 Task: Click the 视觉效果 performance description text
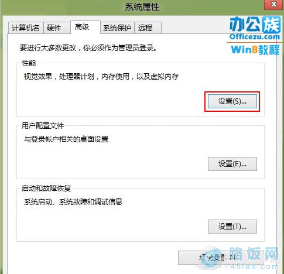coord(101,76)
